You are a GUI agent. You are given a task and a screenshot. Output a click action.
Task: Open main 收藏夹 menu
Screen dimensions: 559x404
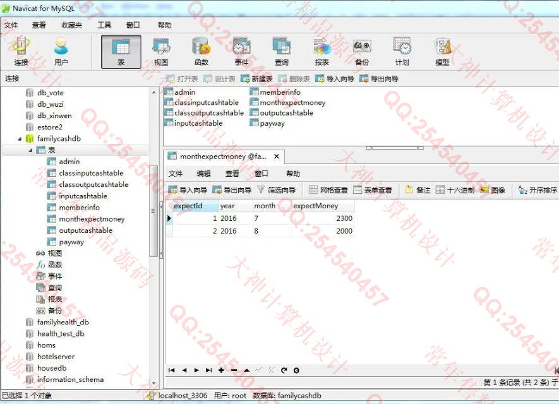(x=71, y=25)
